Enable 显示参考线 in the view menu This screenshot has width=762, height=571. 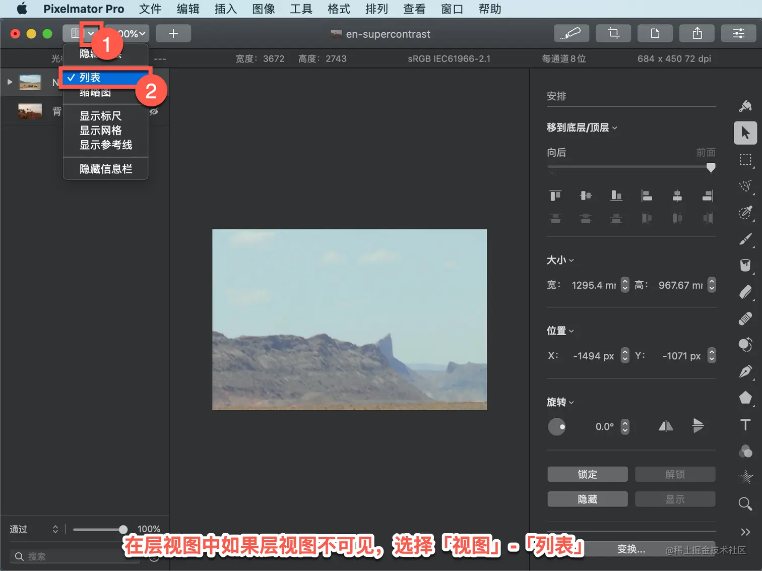point(105,145)
